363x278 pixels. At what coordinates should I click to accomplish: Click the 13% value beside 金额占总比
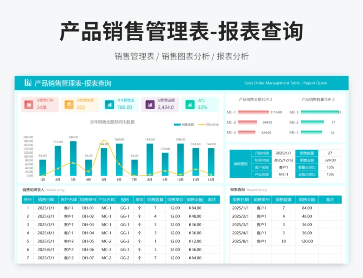tap(330, 174)
